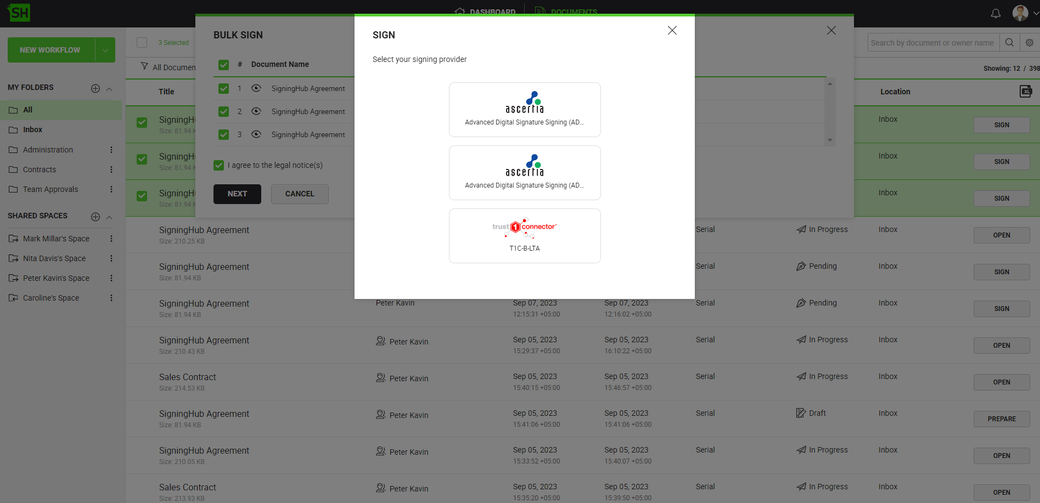This screenshot has width=1040, height=503.
Task: Click the search magnifier icon
Action: click(1009, 43)
